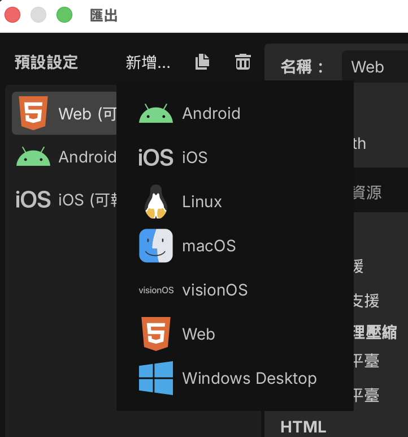Select the Android preset in list
Viewport: 408px width, 437px height.
point(64,157)
